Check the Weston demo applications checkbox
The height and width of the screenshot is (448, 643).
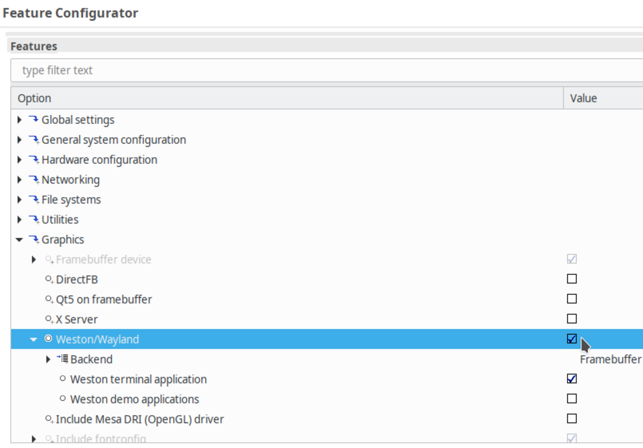tap(571, 398)
